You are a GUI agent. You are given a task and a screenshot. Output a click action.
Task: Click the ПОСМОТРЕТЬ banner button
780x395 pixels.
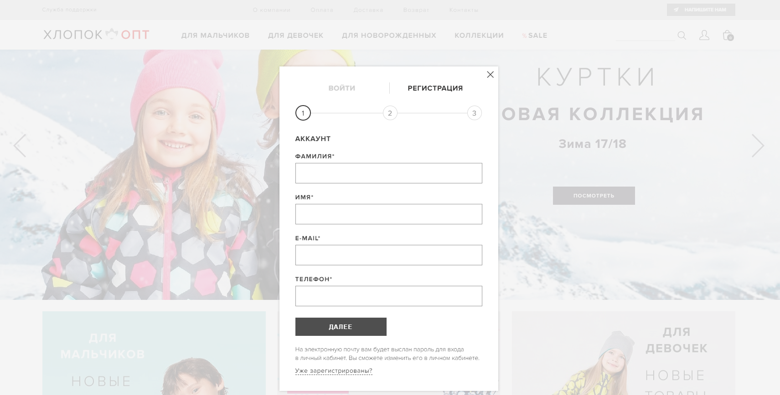(x=594, y=196)
